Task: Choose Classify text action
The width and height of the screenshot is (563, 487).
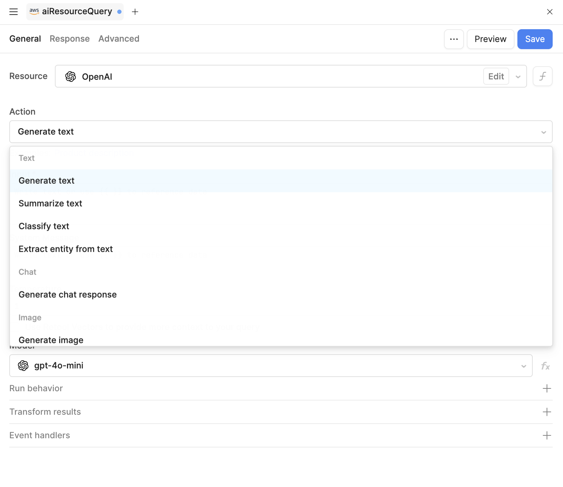Action: tap(281, 226)
